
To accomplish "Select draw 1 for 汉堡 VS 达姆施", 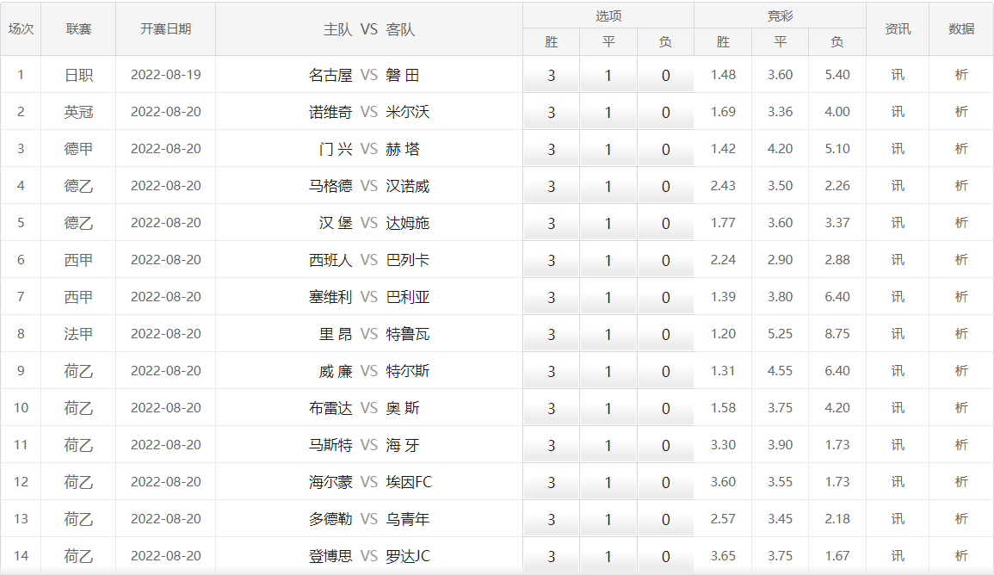I will pyautogui.click(x=608, y=223).
